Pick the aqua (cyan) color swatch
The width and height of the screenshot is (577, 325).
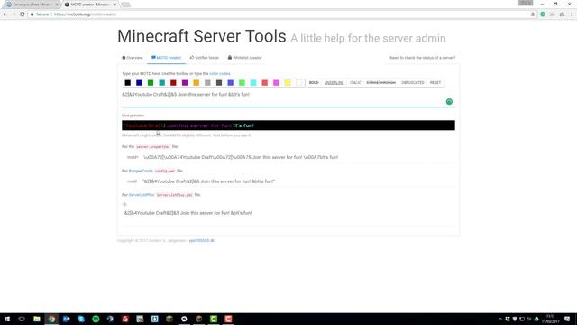pyautogui.click(x=253, y=83)
